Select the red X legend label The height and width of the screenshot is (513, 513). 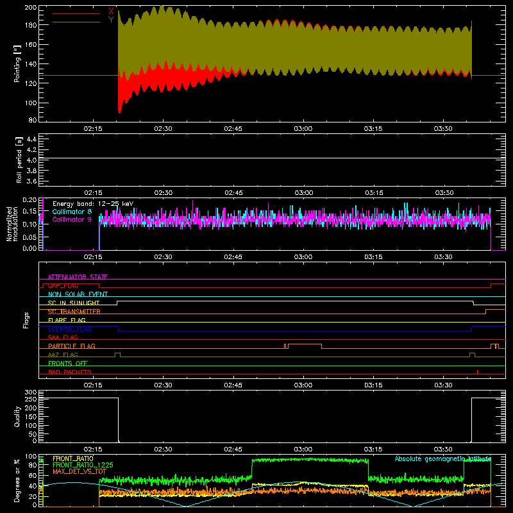[111, 12]
